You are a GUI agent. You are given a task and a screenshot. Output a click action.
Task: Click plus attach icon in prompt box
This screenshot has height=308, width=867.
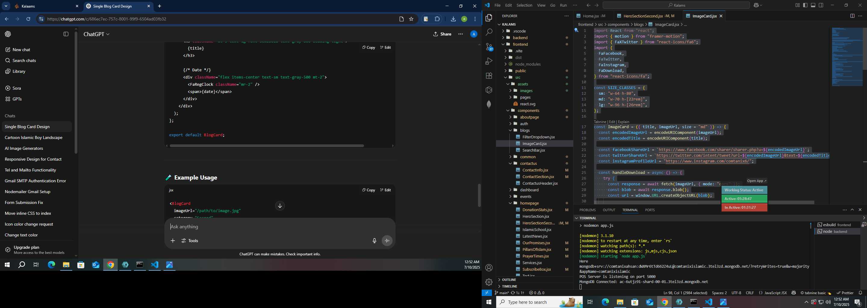click(173, 241)
